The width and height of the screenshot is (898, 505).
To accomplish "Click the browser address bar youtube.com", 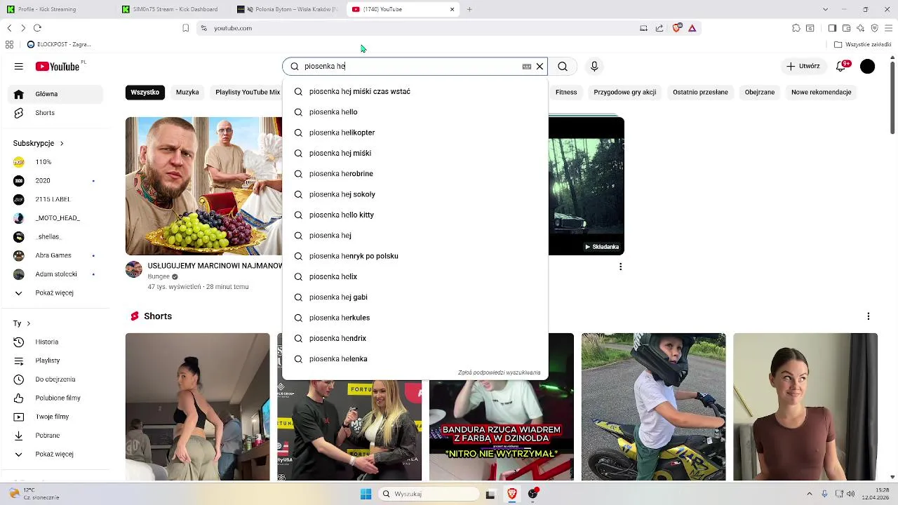I will (x=421, y=28).
